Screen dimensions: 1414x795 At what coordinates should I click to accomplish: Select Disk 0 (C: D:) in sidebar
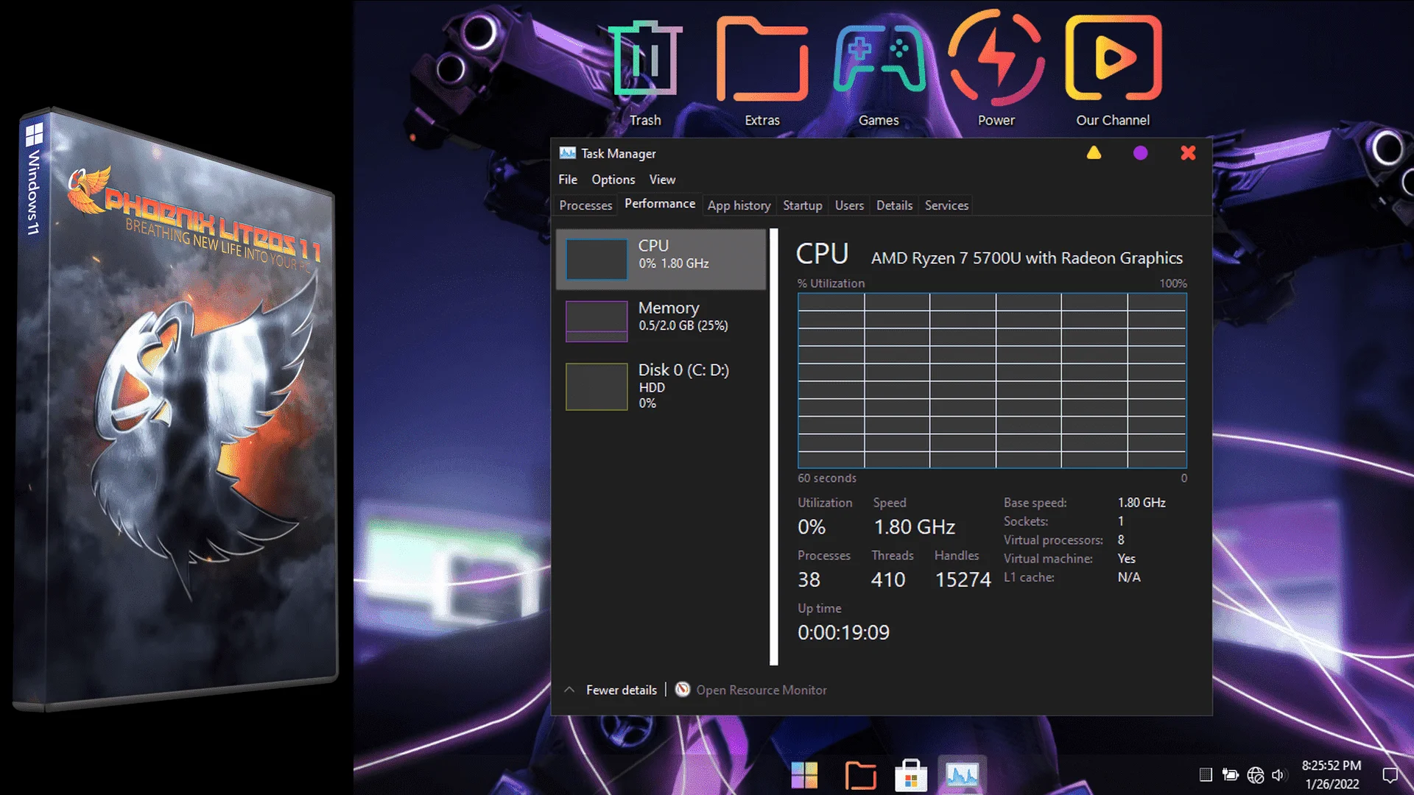(661, 386)
